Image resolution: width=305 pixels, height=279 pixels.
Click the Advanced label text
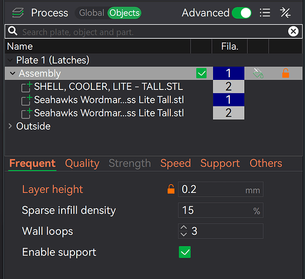206,13
